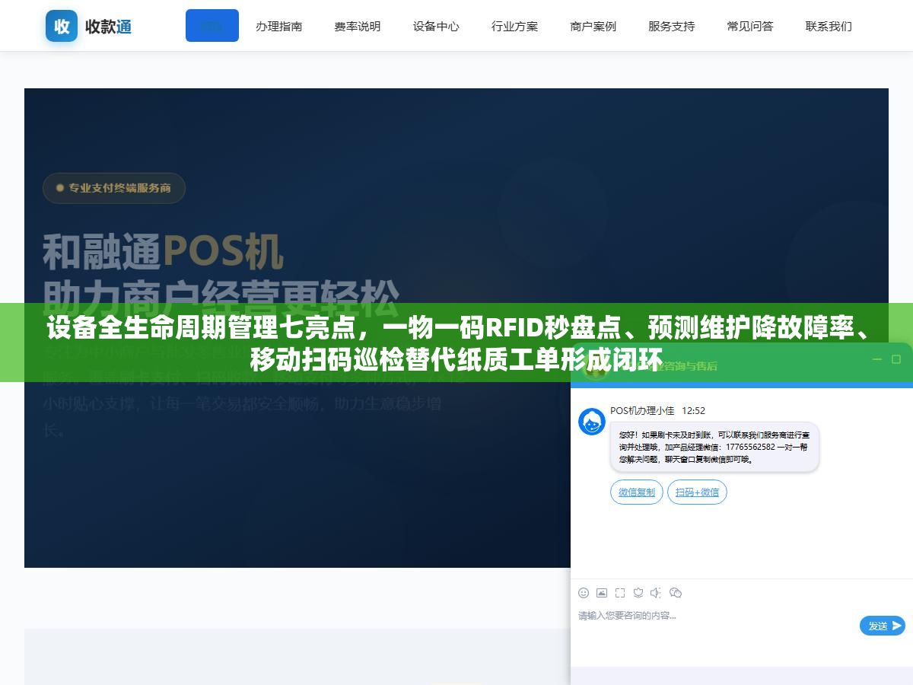Click the POS机办理小佳 agent name
Screen dimensions: 913x685
pyautogui.click(x=642, y=411)
